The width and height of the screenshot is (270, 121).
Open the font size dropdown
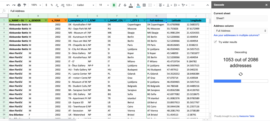[103, 5]
